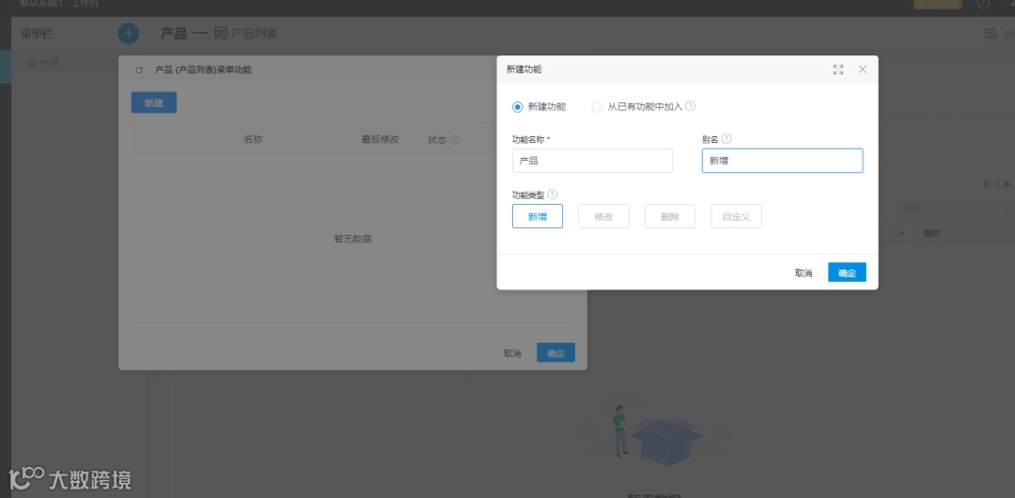Click the 图片 column header in background
The image size is (1015, 498).
(932, 233)
